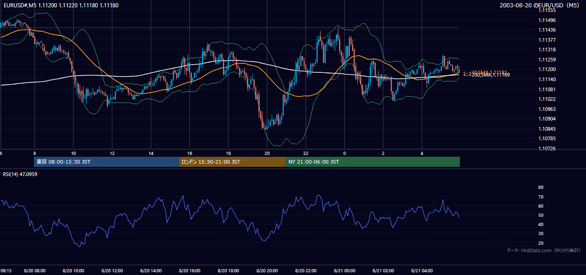Click price axis value 1.10785
The image size is (586, 275).
pyautogui.click(x=547, y=138)
